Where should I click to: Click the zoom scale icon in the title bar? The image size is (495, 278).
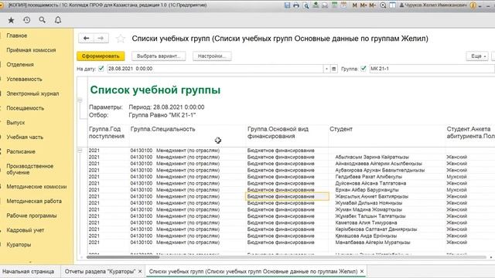383,5
